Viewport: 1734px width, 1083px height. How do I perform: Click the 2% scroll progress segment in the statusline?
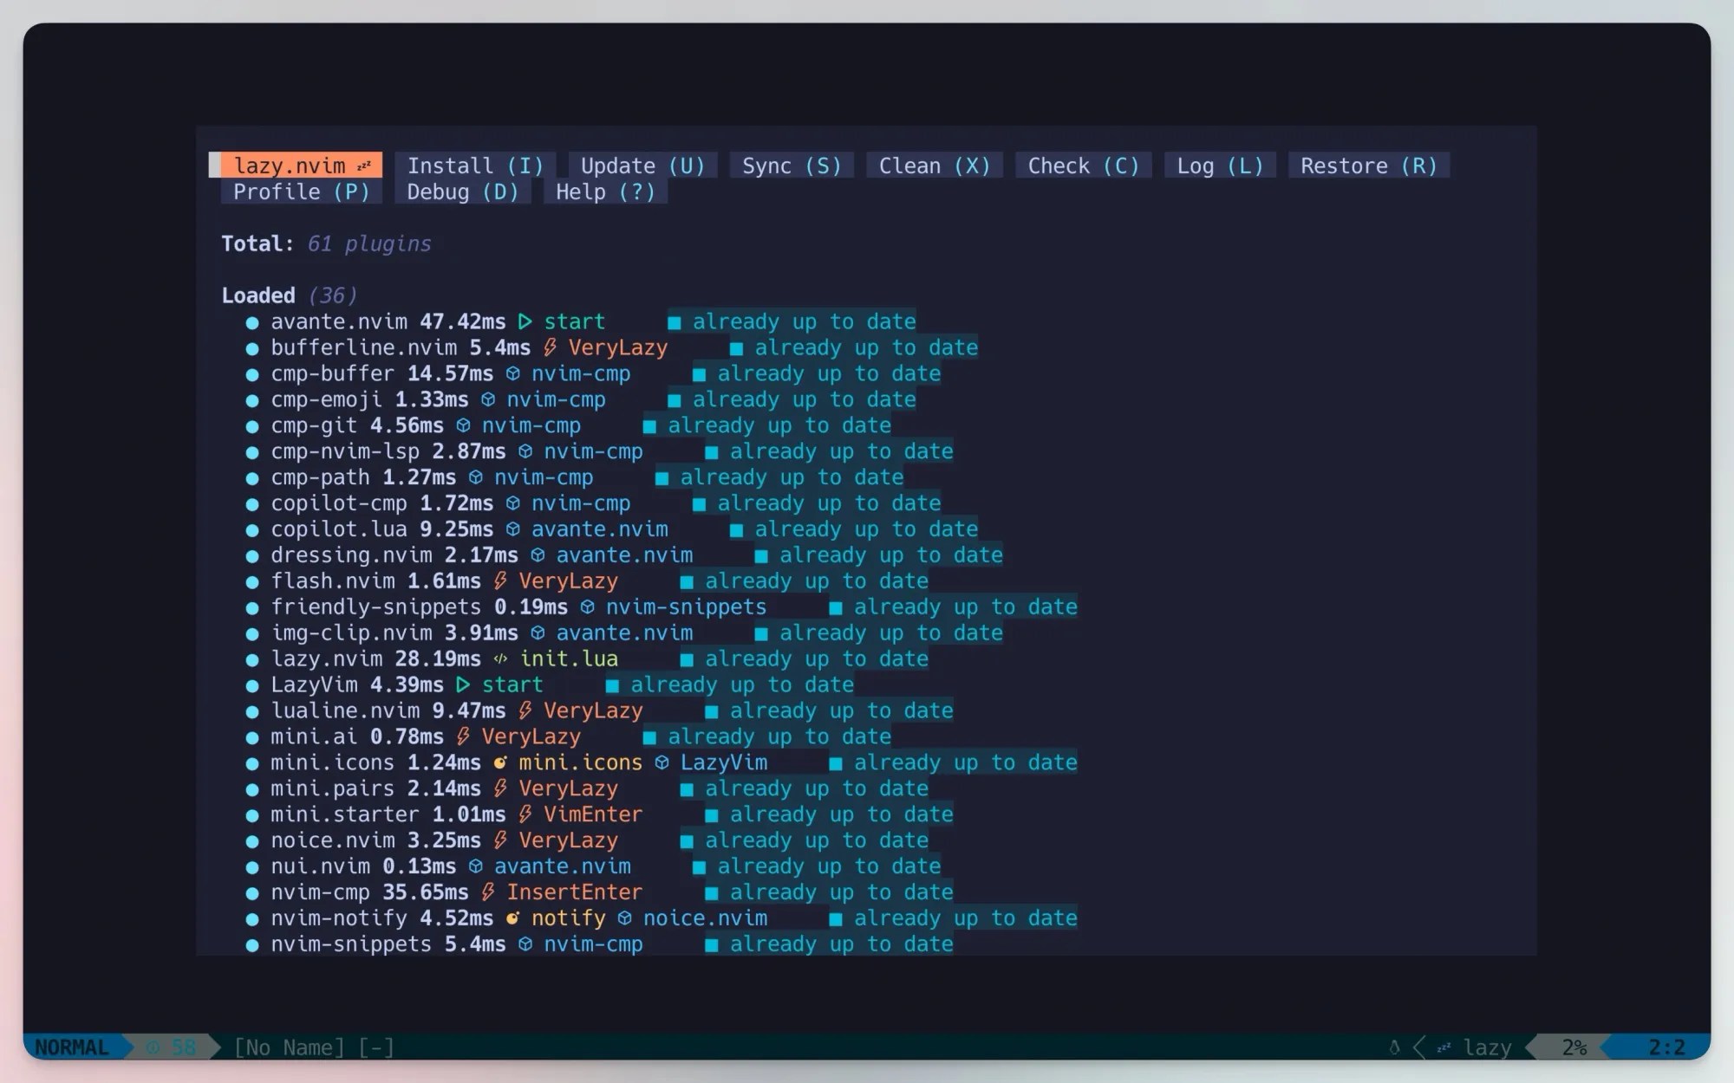pyautogui.click(x=1574, y=1047)
